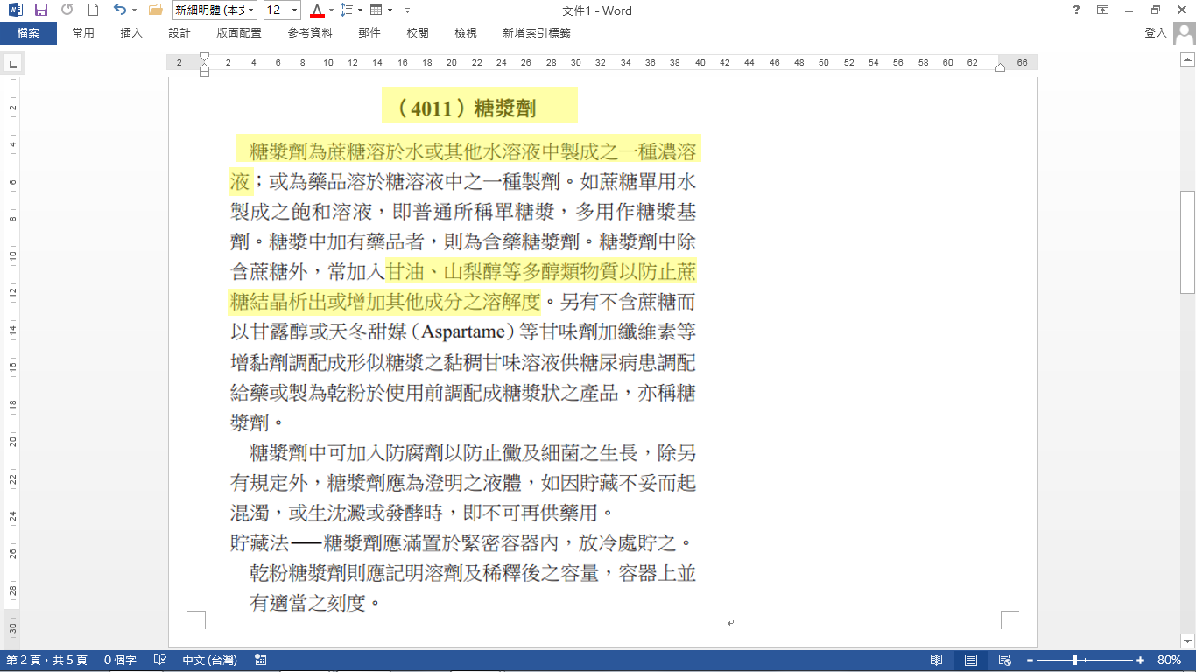Click the Undo arrow icon
The height and width of the screenshot is (672, 1196).
point(119,10)
